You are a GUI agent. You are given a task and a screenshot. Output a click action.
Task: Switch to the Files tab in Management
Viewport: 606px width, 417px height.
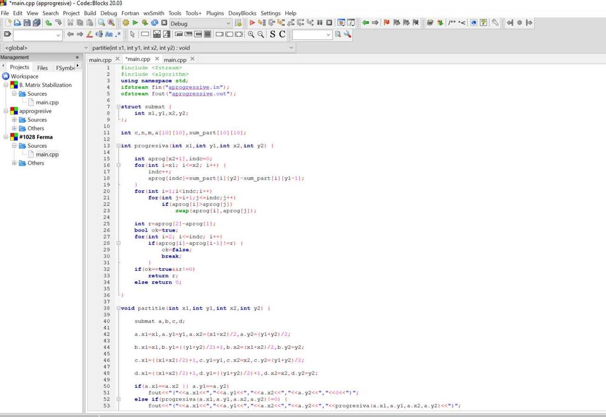tap(42, 68)
